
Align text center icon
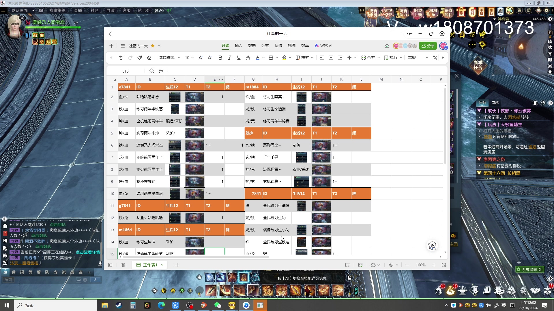pyautogui.click(x=331, y=58)
